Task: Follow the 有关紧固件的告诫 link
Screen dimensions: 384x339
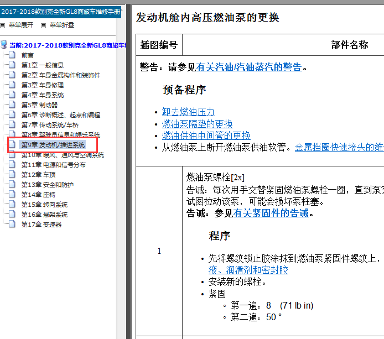Action: [271, 213]
